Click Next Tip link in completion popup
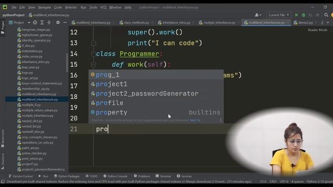This screenshot has width=333, height=187. [195, 120]
